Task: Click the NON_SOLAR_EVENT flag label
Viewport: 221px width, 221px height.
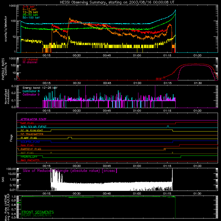Action: click(x=33, y=127)
